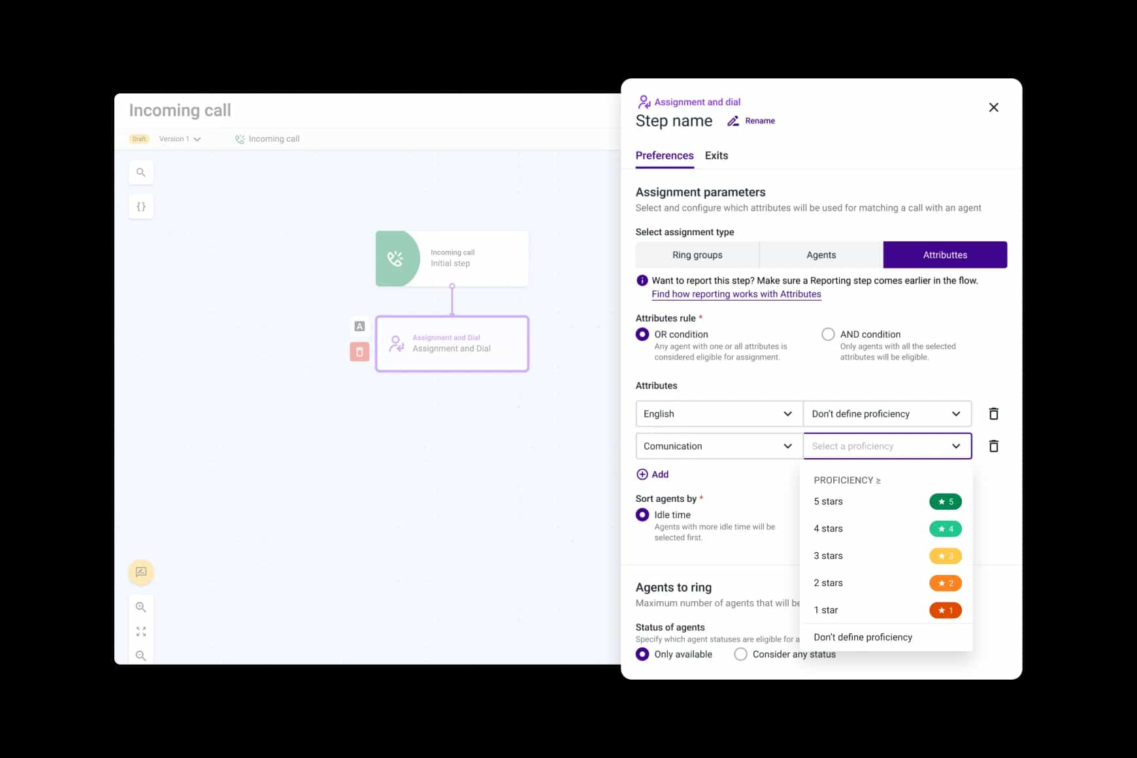
Task: Delete the Assignment and Dial step via trash icon
Action: click(x=359, y=352)
